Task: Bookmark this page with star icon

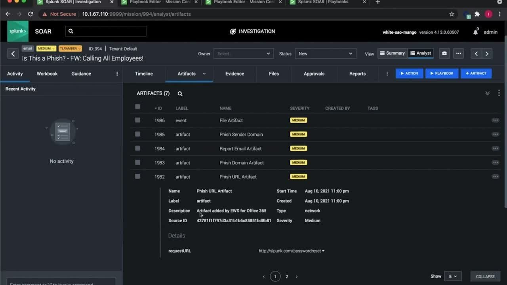Action: [x=452, y=14]
